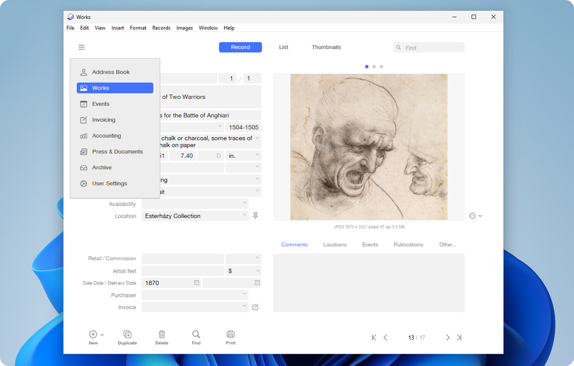
Task: Click the Events calendar icon
Action: (84, 104)
